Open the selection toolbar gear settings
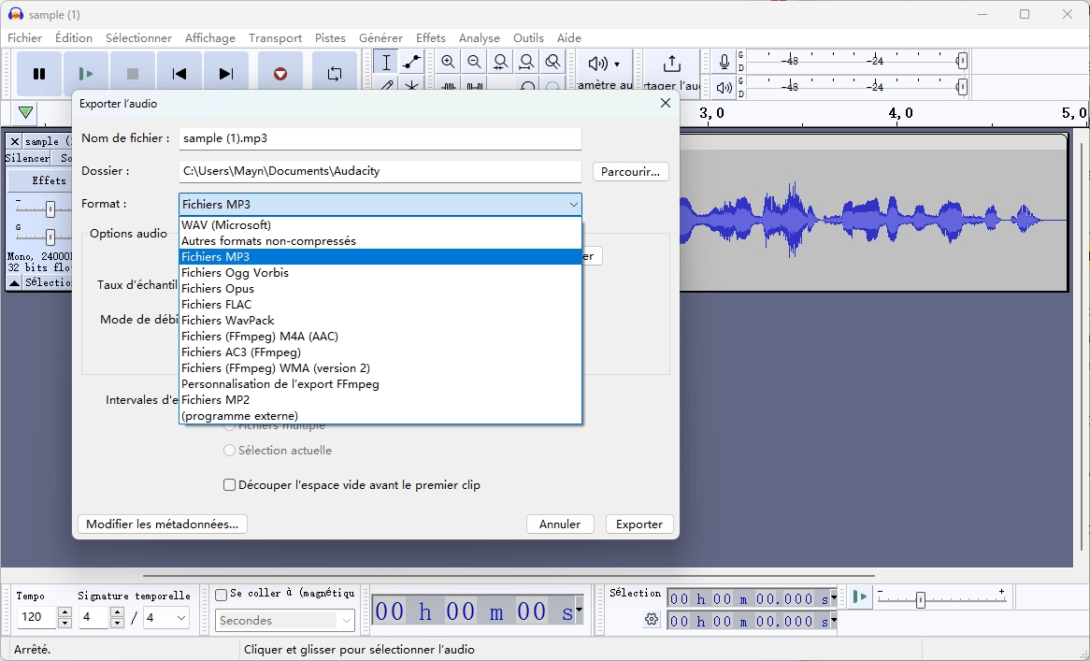This screenshot has height=661, width=1090. [x=652, y=619]
